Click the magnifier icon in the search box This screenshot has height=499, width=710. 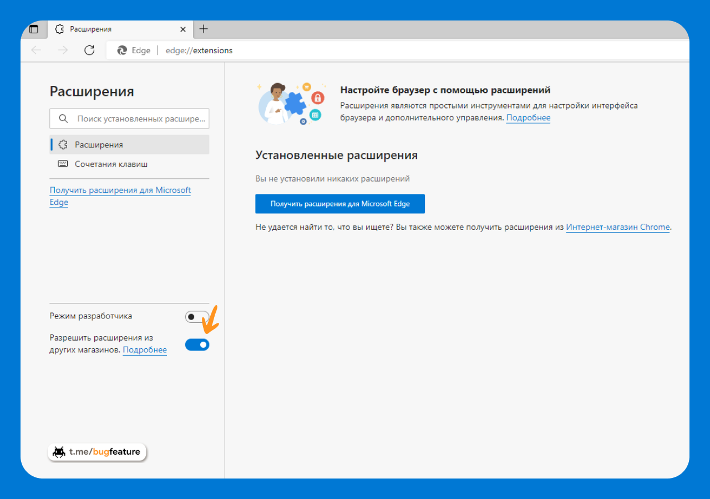(x=63, y=119)
